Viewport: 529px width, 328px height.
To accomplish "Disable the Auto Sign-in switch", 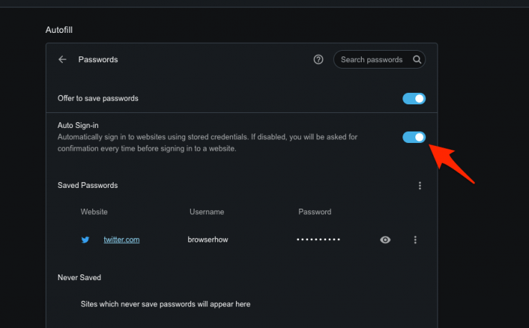I will (x=414, y=137).
